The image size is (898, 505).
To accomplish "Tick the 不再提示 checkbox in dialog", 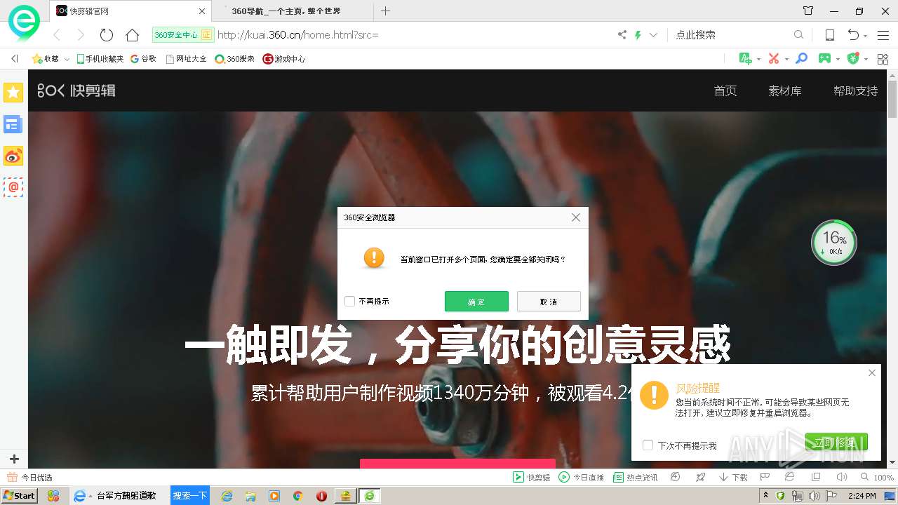I will (349, 302).
